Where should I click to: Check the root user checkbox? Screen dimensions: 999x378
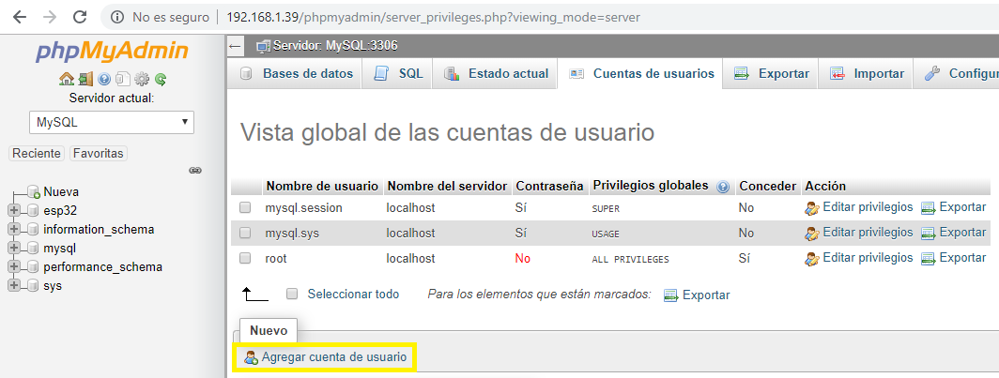click(245, 258)
